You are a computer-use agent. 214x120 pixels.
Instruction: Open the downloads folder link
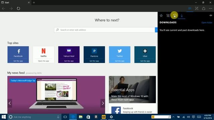[207, 23]
